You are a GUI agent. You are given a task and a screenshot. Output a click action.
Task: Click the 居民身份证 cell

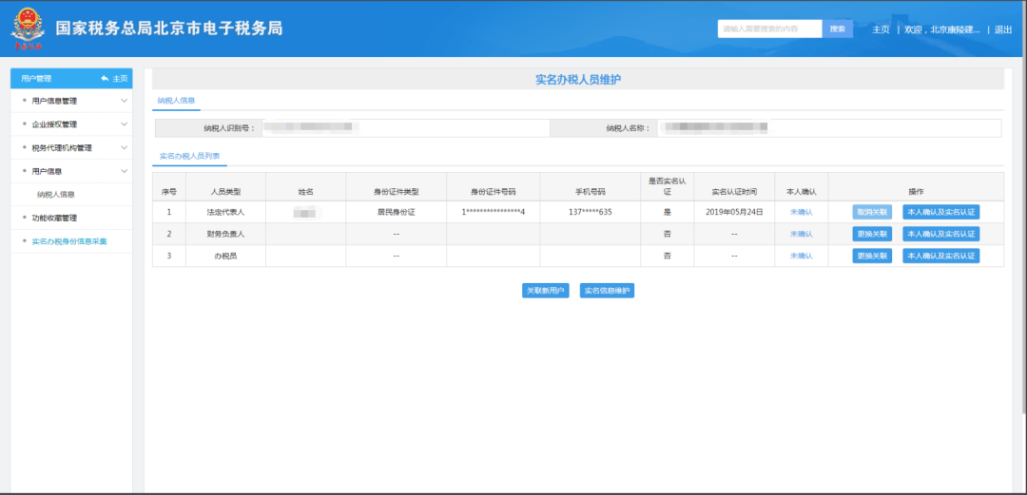pos(396,212)
